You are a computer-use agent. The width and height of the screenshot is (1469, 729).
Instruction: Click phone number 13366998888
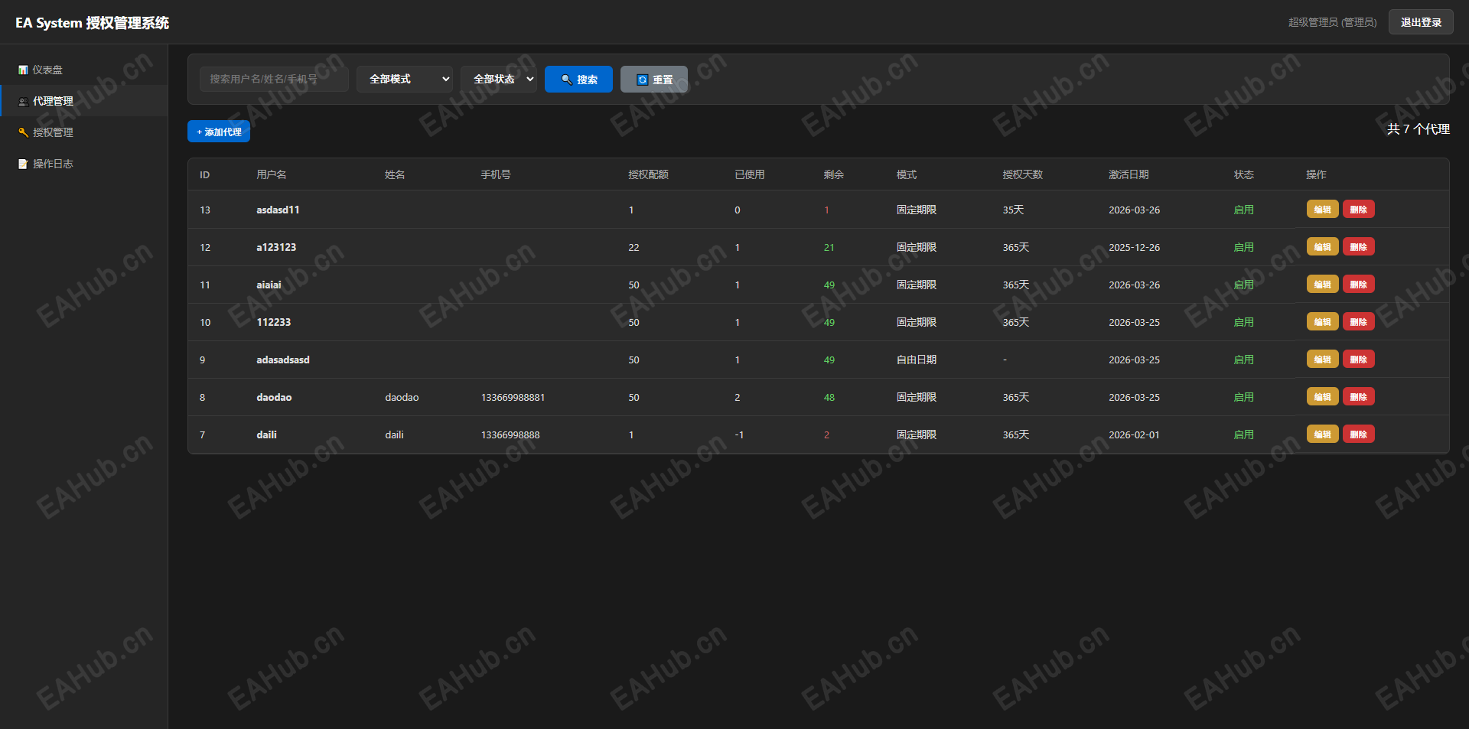point(510,434)
